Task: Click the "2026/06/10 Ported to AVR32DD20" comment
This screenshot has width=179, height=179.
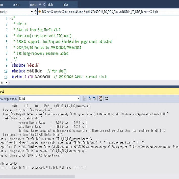Action: pyautogui.click(x=49, y=48)
